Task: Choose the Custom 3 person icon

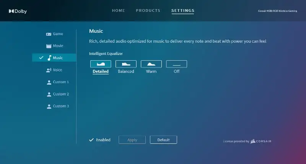Action: click(x=49, y=106)
